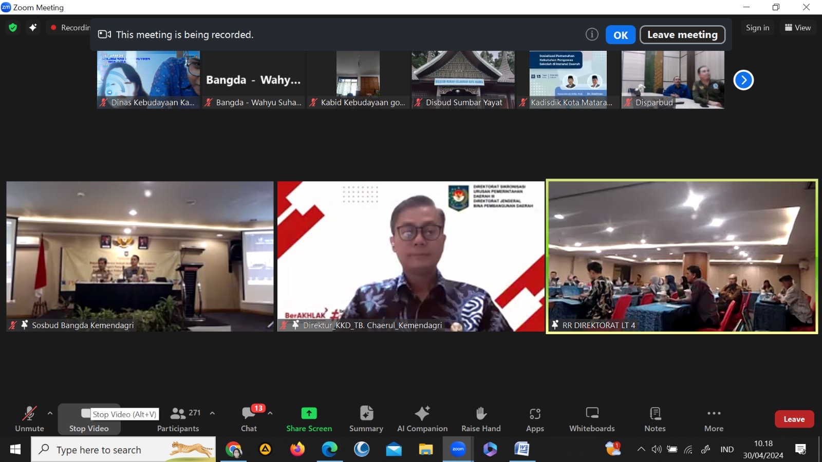
Task: Expand audio options arrow next to Unmute
Action: pos(50,413)
